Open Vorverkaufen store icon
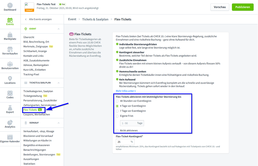This screenshot has width=258, height=166. tap(10, 49)
